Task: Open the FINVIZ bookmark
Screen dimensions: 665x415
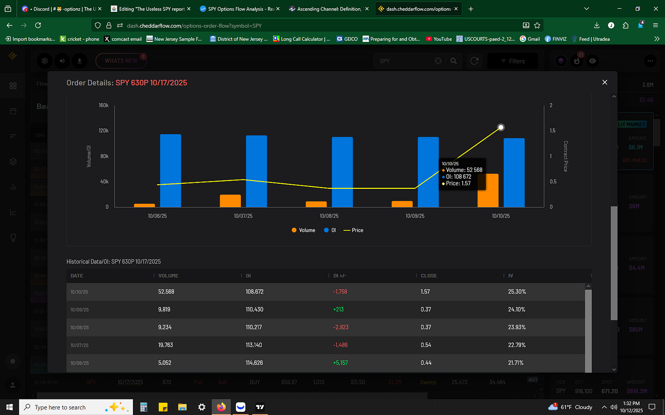Action: coord(555,39)
